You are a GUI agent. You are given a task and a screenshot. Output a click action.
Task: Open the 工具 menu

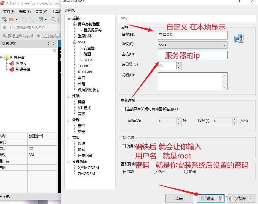(x=56, y=12)
